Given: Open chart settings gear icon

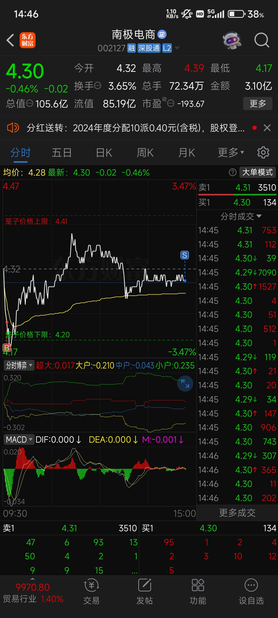Looking at the screenshot, I should click(263, 153).
